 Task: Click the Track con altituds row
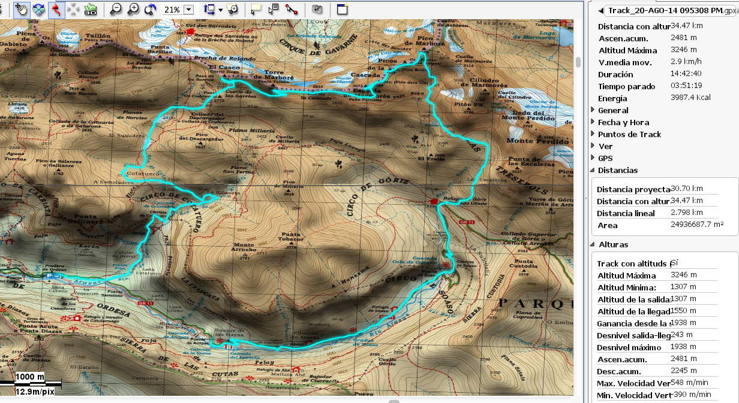point(657,263)
